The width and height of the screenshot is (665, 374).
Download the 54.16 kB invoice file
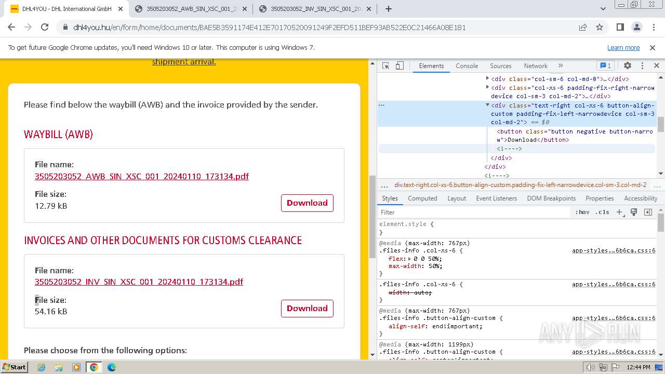[307, 309]
